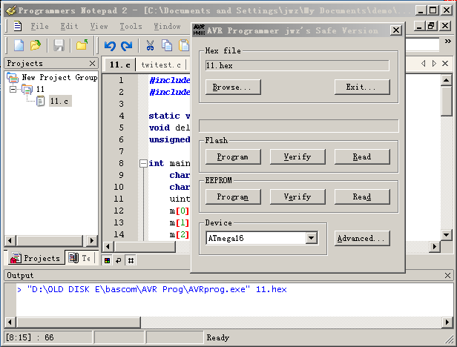Click the Cut scissors icon
The width and height of the screenshot is (457, 347).
coord(151,46)
